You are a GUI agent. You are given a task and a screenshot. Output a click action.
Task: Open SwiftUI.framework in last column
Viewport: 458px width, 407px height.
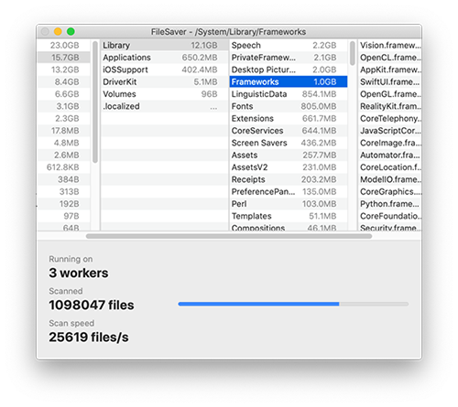coord(390,81)
